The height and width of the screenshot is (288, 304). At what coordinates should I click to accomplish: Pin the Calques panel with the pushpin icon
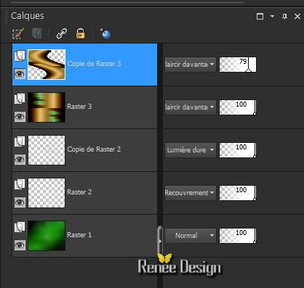(x=284, y=17)
